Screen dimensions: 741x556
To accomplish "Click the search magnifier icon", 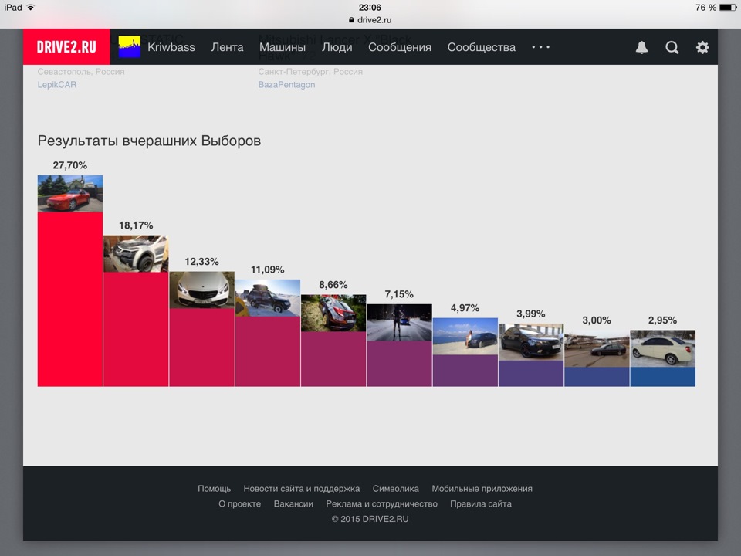I will pos(672,47).
